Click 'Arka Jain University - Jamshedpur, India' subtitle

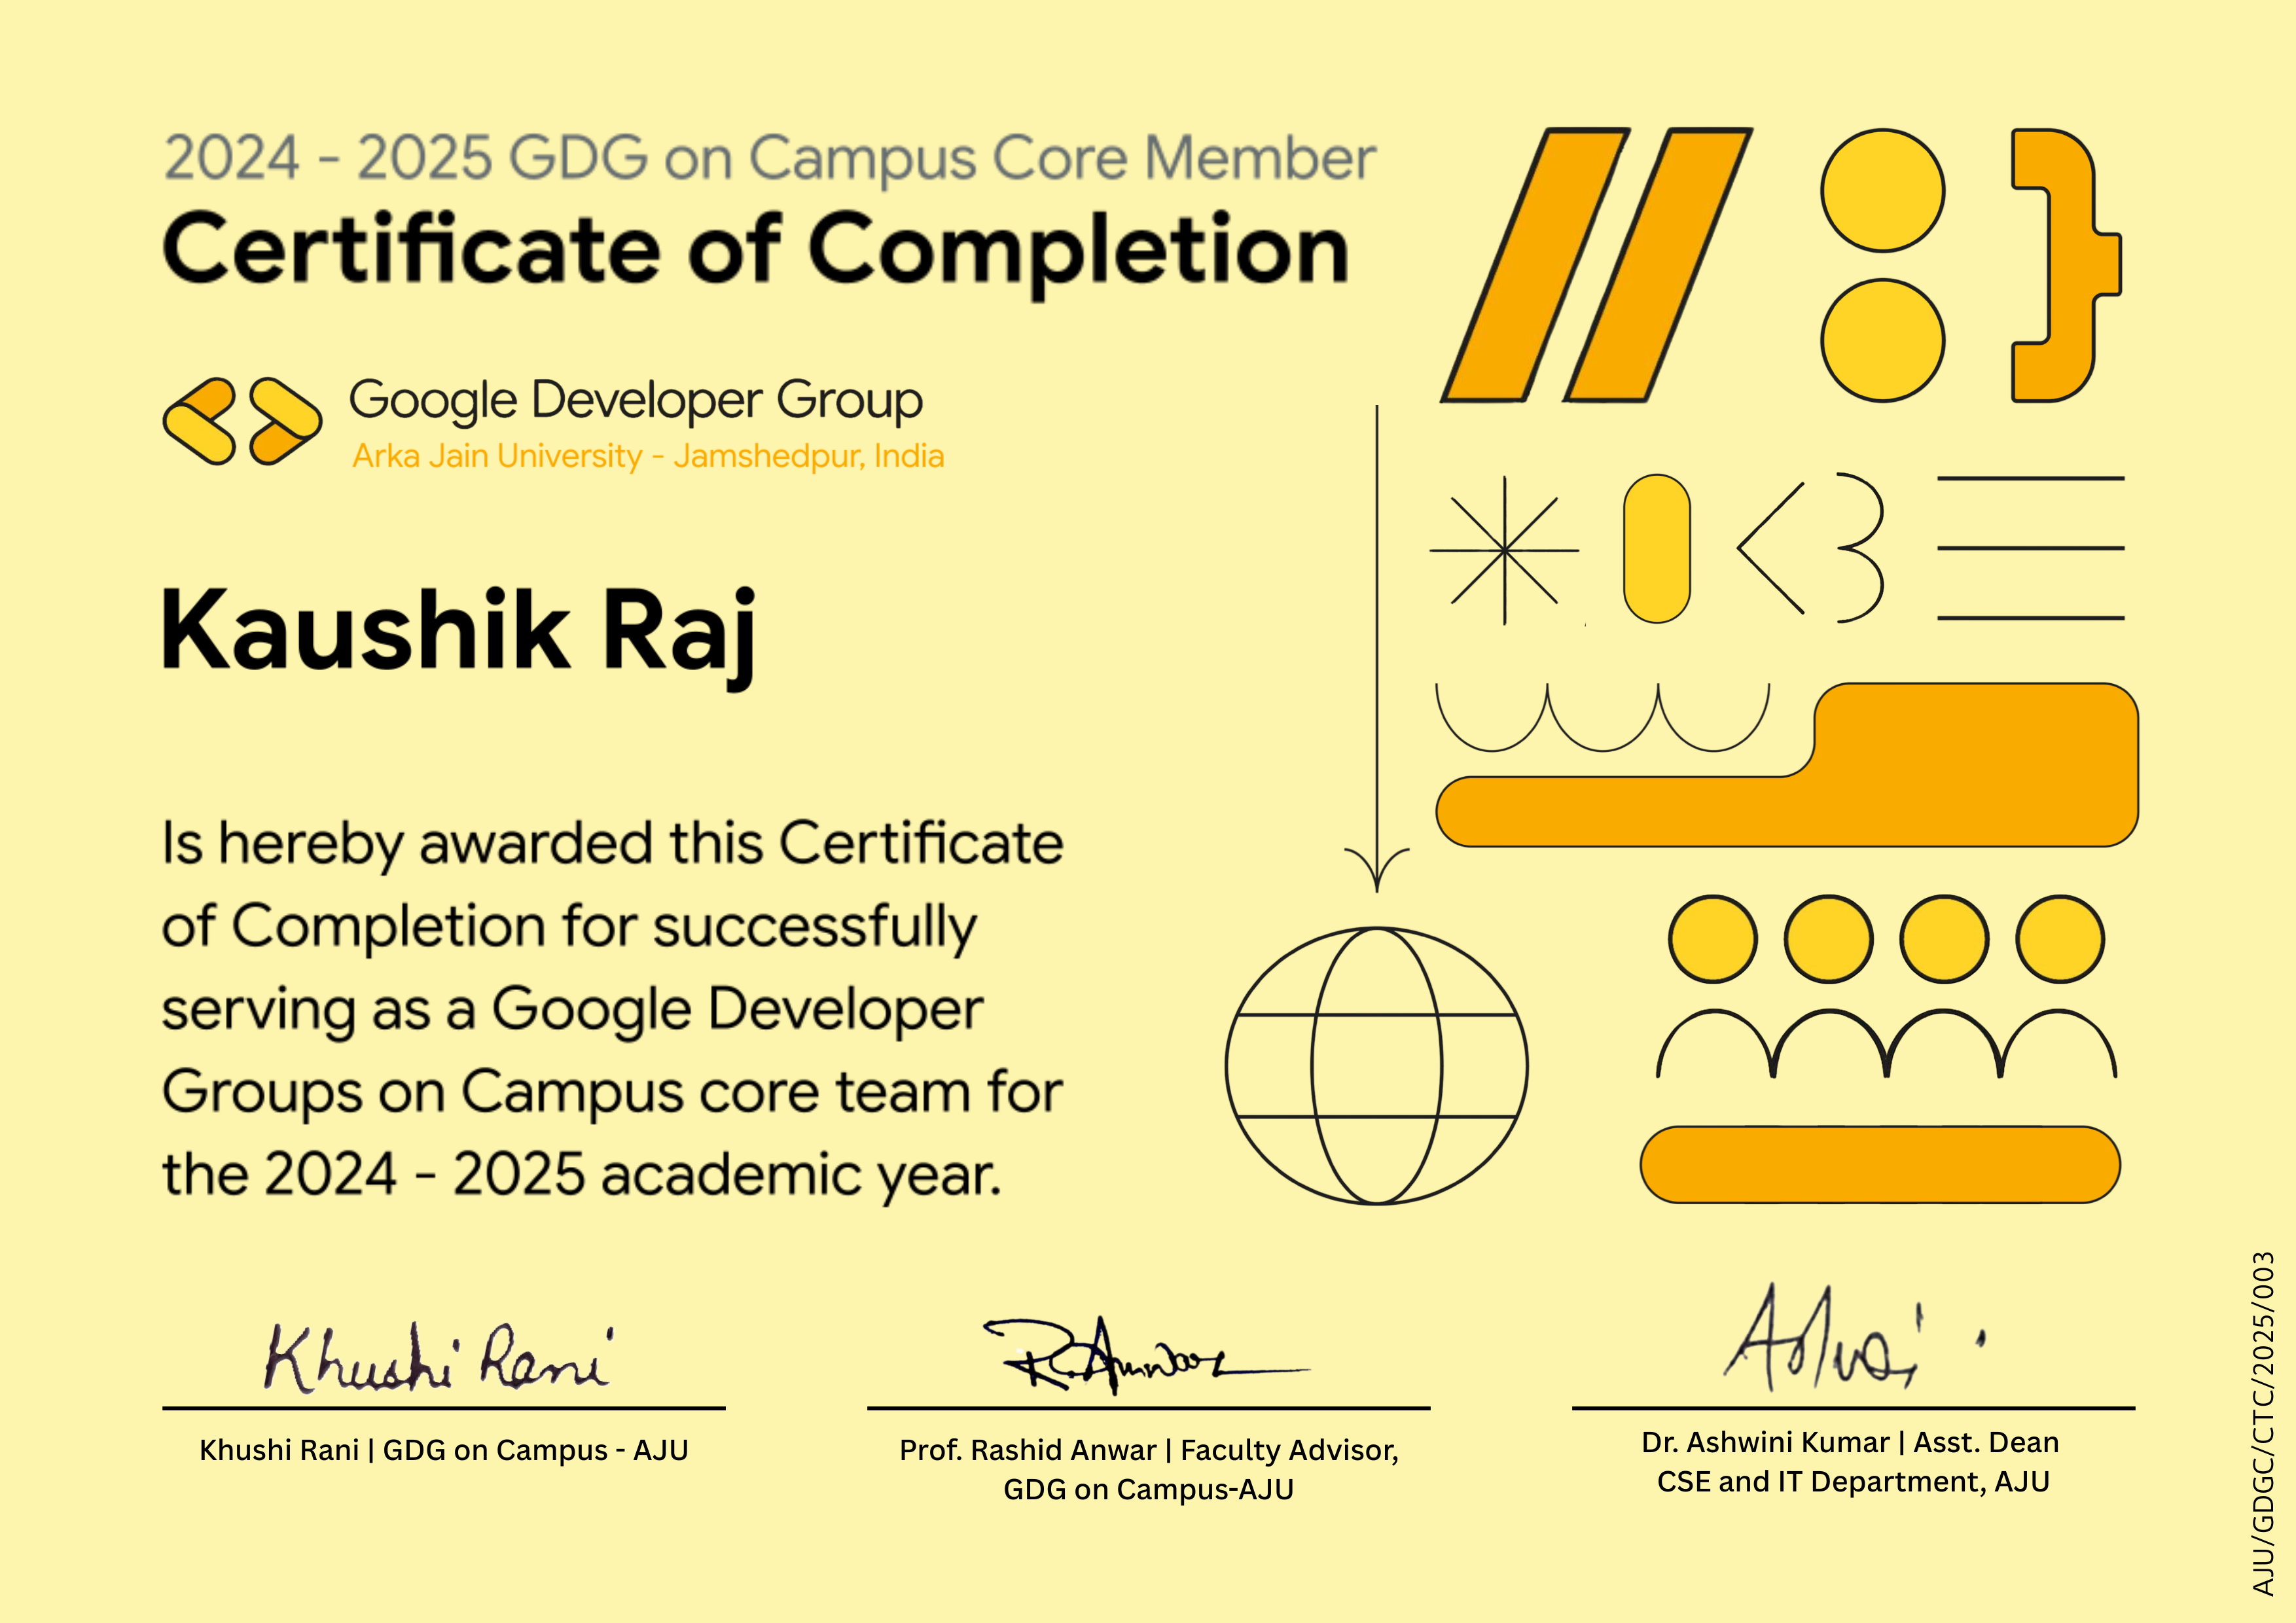pos(648,456)
